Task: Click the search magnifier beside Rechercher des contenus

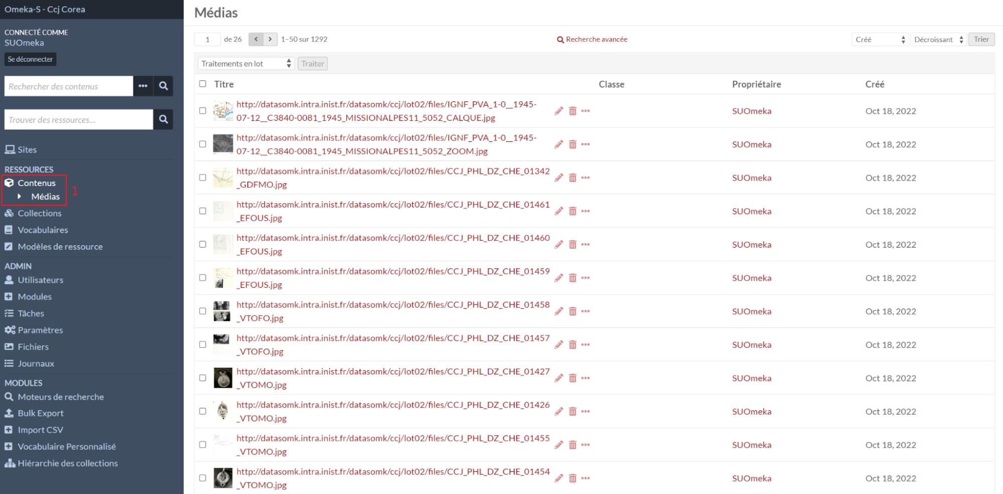Action: coord(163,86)
